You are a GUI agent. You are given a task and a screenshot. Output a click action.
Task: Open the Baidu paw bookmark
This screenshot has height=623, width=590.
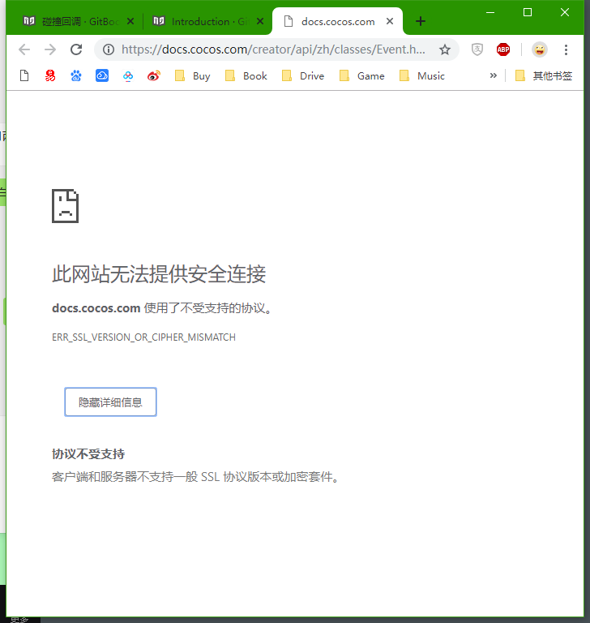pos(76,75)
